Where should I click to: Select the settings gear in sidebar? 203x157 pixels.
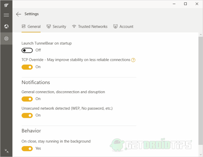click(x=6, y=38)
